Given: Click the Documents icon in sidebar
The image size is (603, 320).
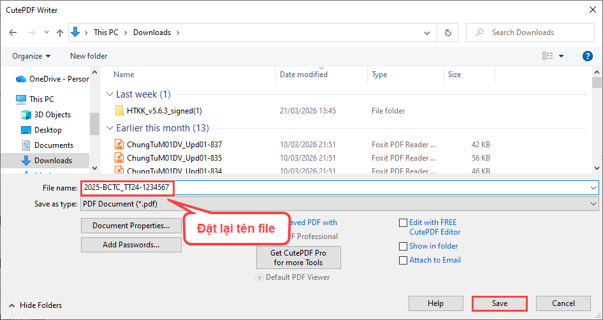Looking at the screenshot, I should [x=25, y=145].
